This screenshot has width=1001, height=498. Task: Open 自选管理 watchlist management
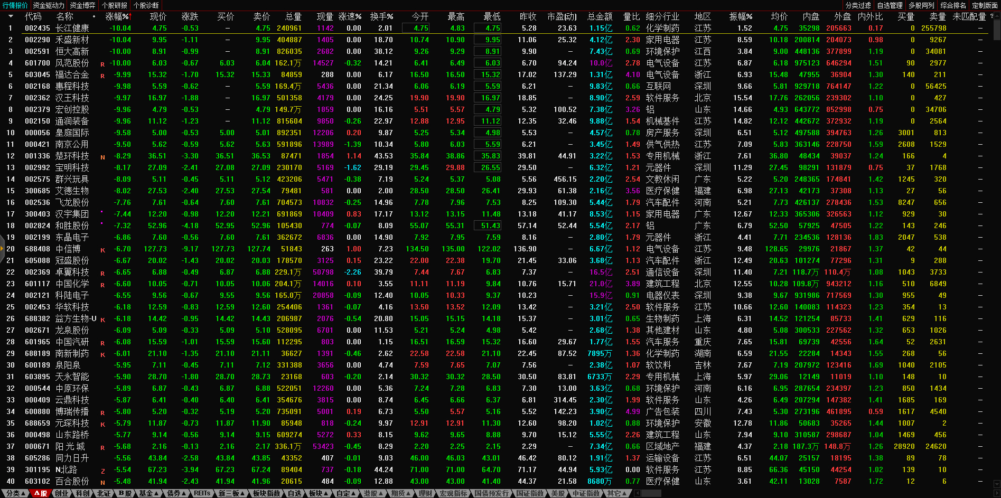(x=890, y=5)
